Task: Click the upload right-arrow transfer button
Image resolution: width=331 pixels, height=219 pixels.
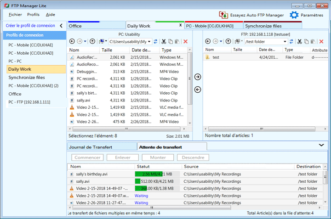Action: (x=198, y=77)
